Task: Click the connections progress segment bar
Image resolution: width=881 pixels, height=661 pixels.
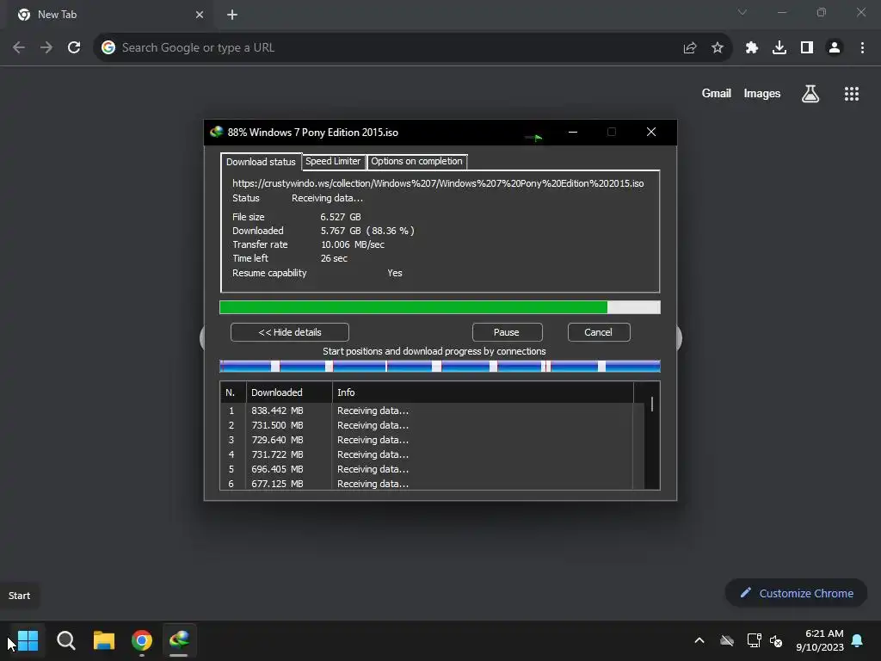Action: 440,367
